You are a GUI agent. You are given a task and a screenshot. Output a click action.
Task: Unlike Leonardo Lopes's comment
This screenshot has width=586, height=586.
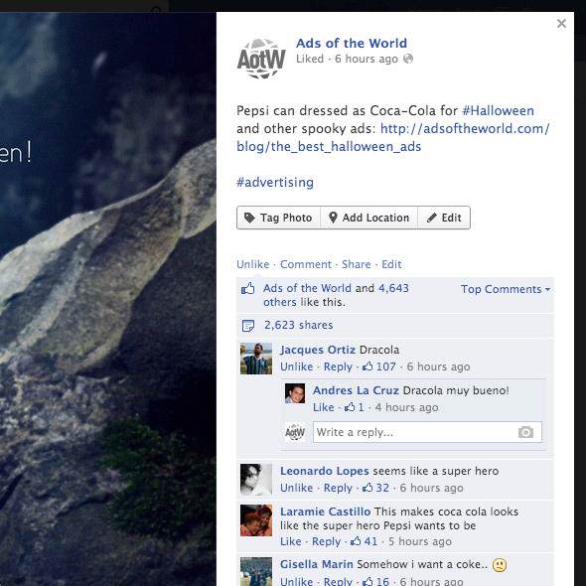pyautogui.click(x=296, y=488)
